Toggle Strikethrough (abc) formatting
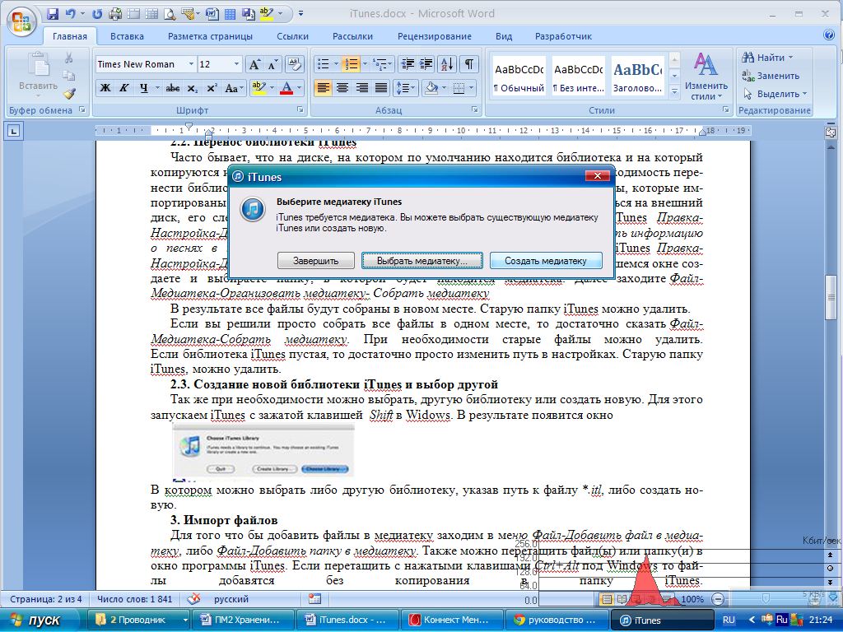This screenshot has height=632, width=843. [x=173, y=88]
